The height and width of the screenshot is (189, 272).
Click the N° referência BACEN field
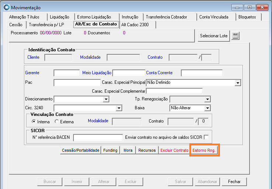click(x=98, y=138)
